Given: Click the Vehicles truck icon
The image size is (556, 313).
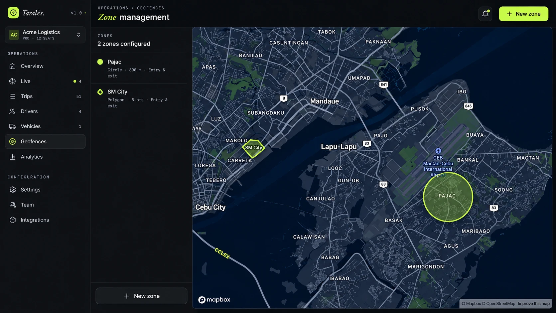Looking at the screenshot, I should pos(13,126).
